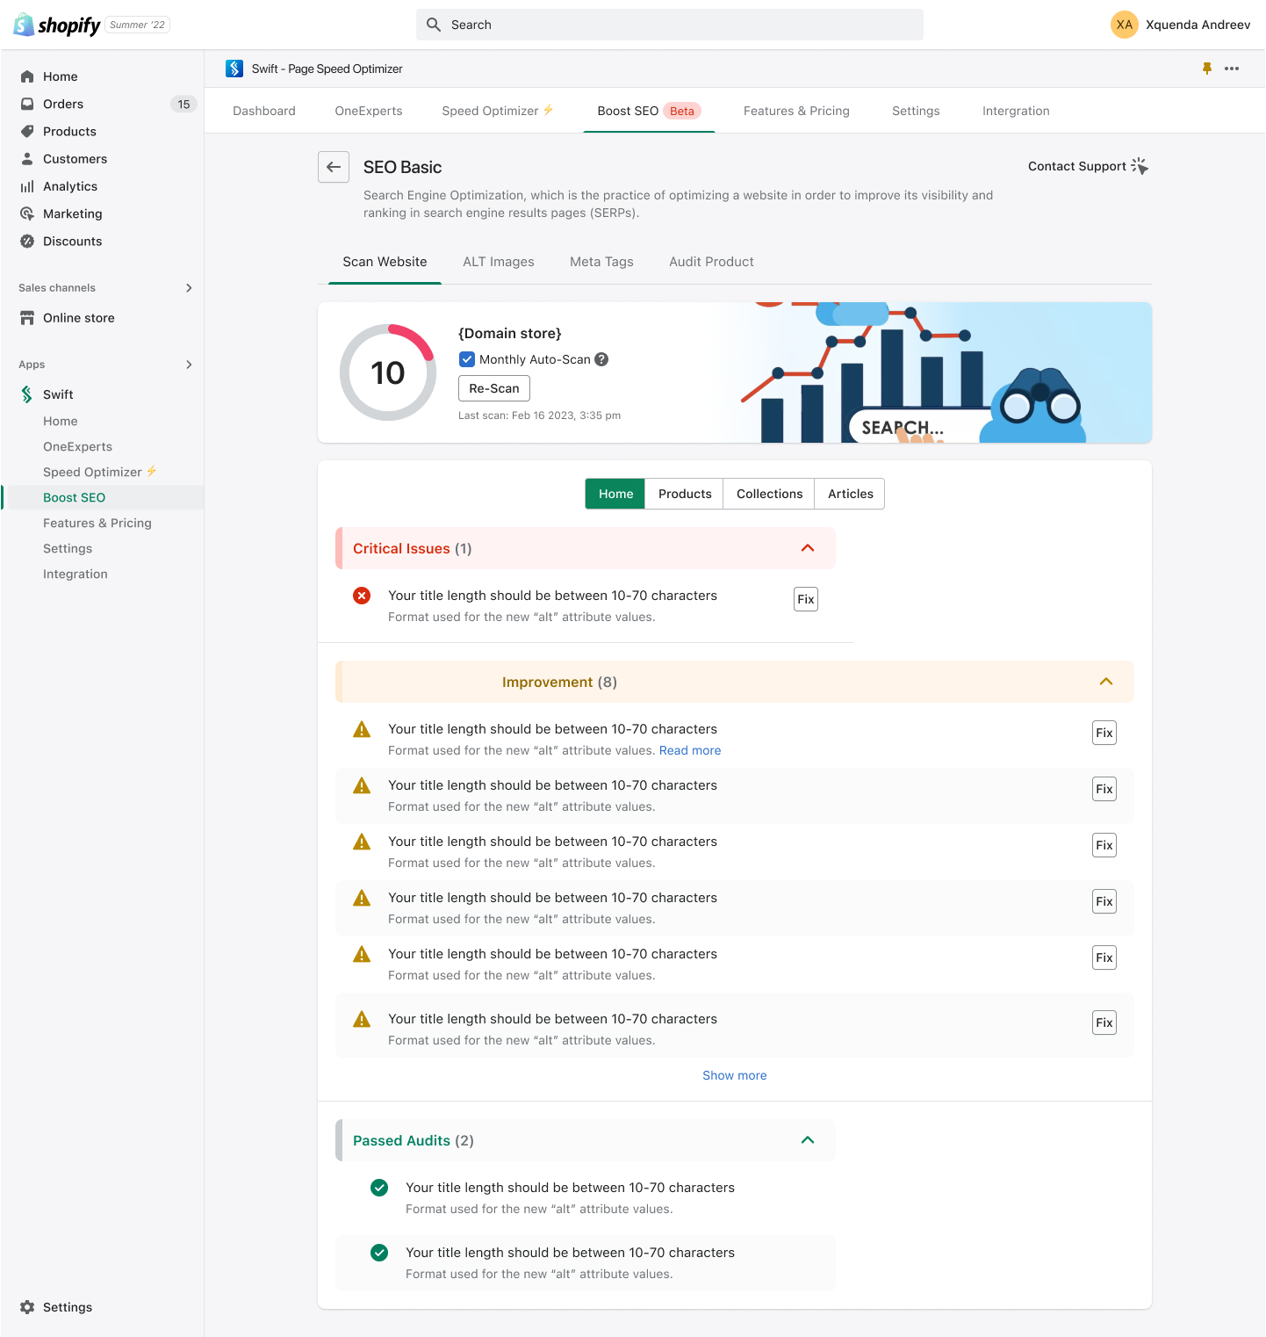The image size is (1266, 1337).
Task: Click the Contact Support link
Action: (x=1077, y=166)
